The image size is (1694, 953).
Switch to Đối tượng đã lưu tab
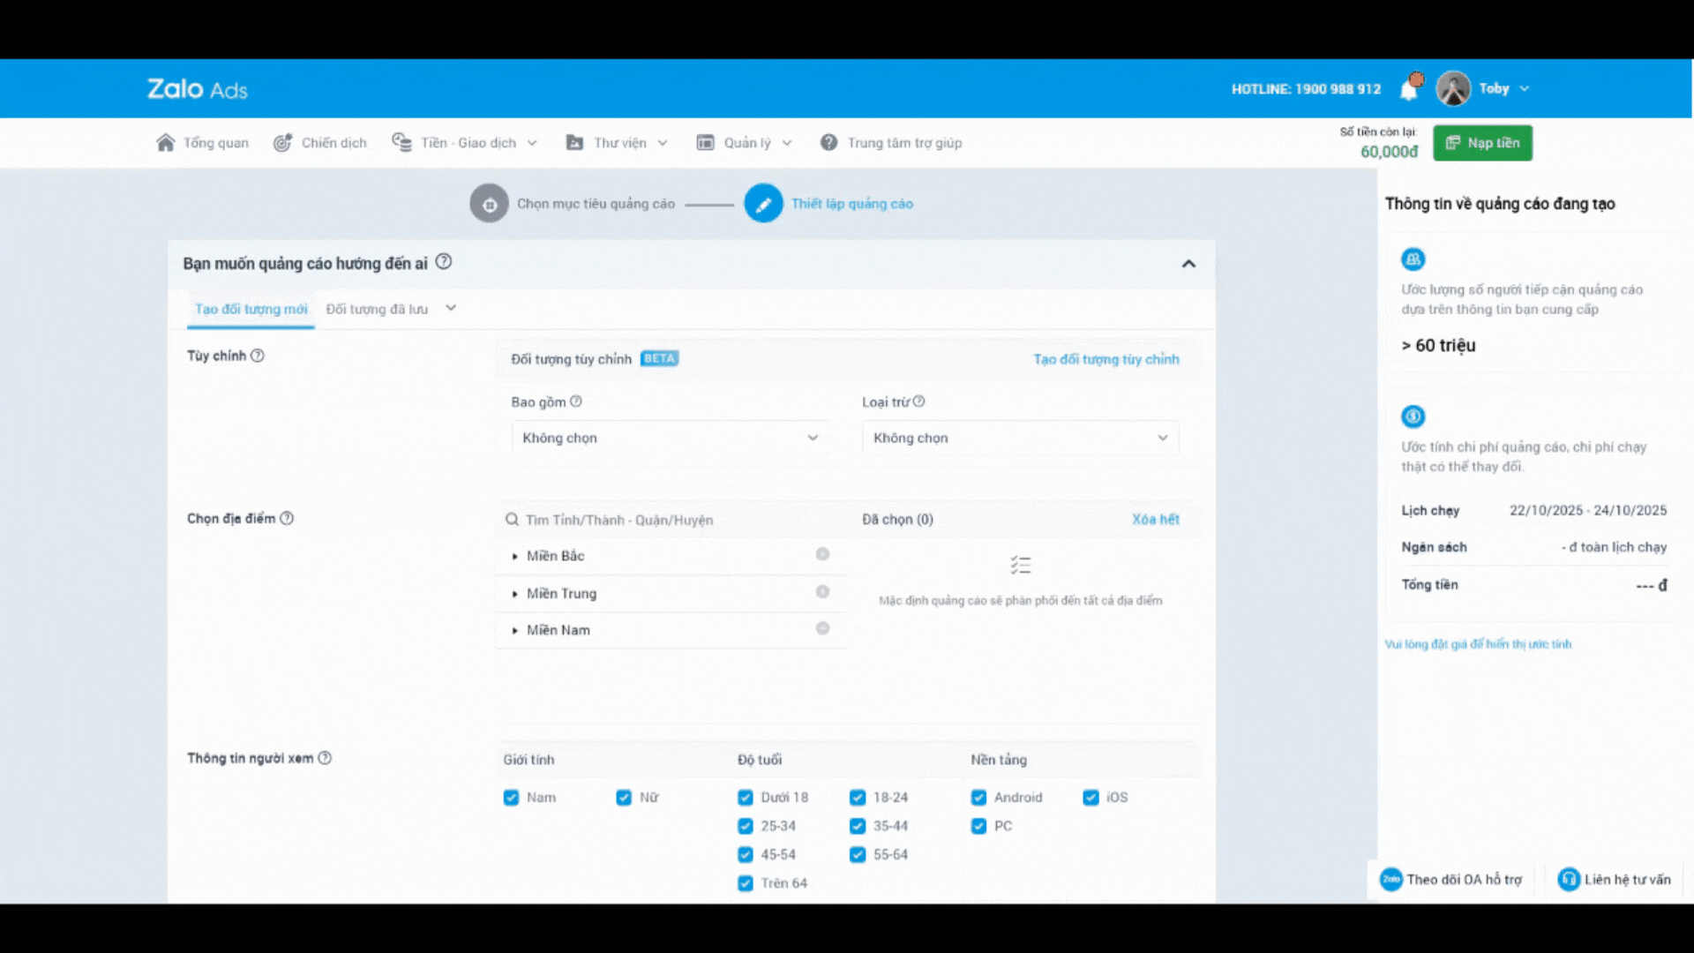[377, 309]
